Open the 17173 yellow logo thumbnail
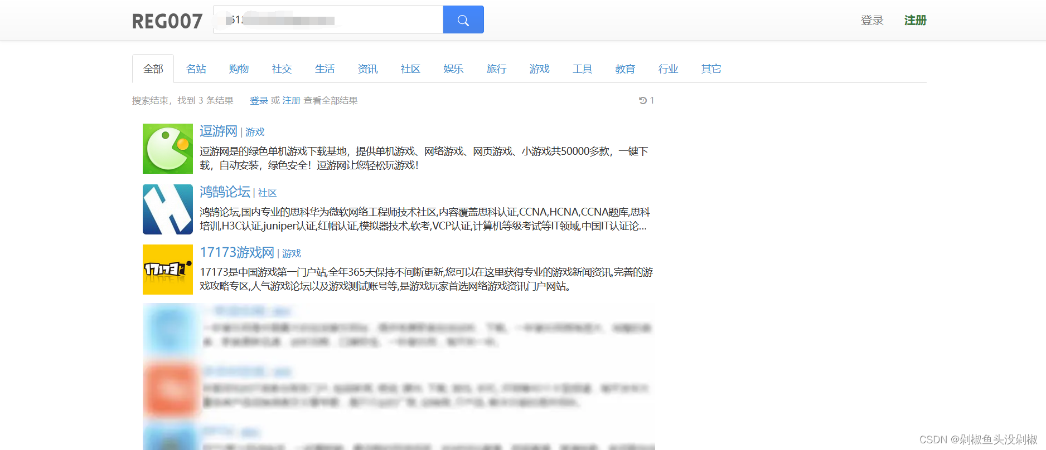Image resolution: width=1046 pixels, height=450 pixels. pos(168,270)
